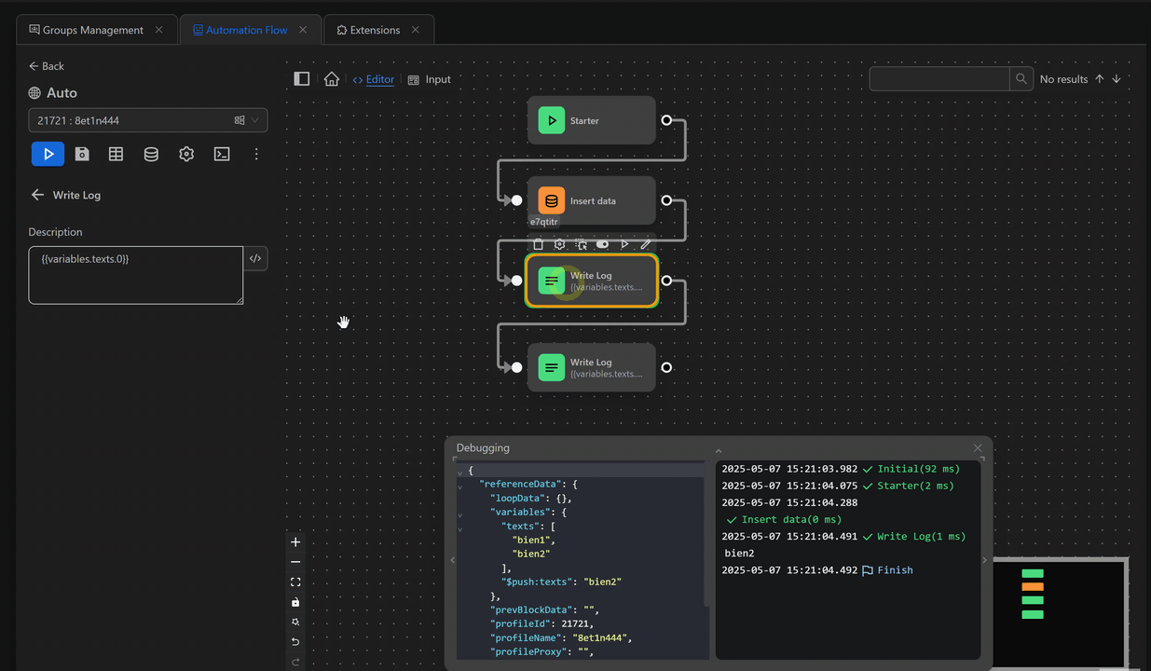
Task: Disable the Write Log node with its toggle
Action: coord(602,244)
